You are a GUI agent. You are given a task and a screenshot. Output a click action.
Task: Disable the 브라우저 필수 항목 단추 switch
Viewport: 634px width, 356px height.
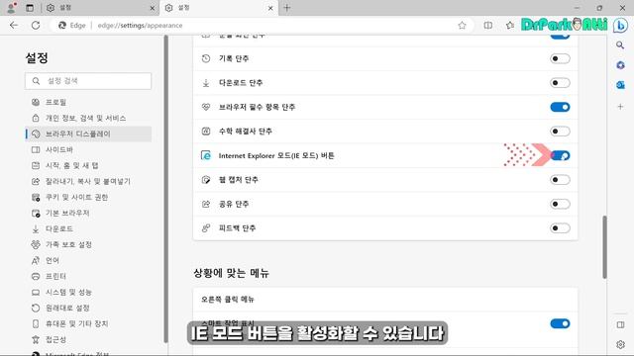click(560, 107)
